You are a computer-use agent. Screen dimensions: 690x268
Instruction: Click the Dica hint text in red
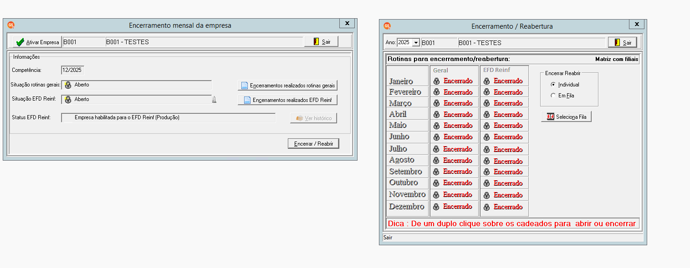click(x=512, y=223)
